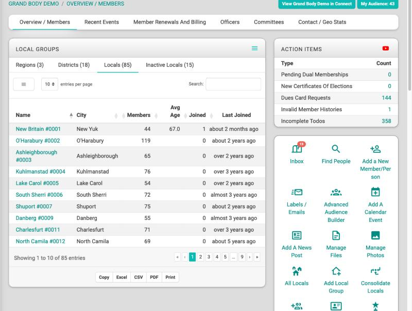Open the Manage Files icon
This screenshot has width=412, height=311.
point(336,235)
